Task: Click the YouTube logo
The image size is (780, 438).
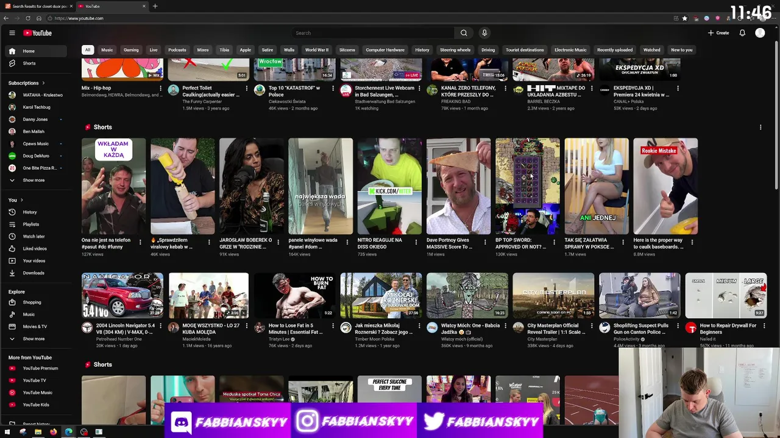Action: (38, 33)
